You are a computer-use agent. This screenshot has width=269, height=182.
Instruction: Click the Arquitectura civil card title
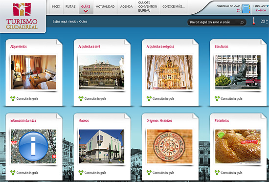click(89, 46)
